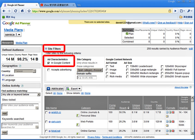The width and height of the screenshot is (195, 140).
Task: Open the What's new? link
Action: [x=149, y=23]
